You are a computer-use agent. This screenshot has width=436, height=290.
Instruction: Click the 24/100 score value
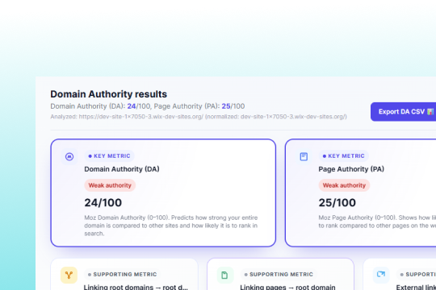(103, 202)
